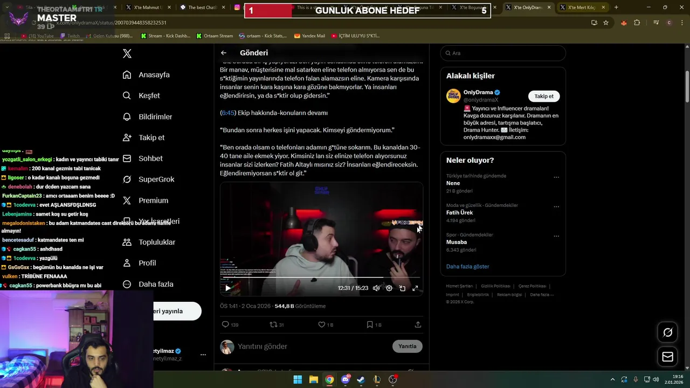Viewport: 690px width, 388px height.
Task: Open Musaba trending topic
Action: click(x=457, y=242)
